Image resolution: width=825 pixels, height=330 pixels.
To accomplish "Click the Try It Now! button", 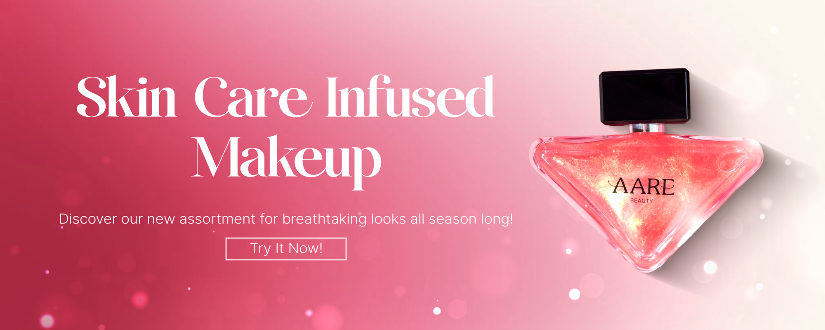I will point(286,249).
